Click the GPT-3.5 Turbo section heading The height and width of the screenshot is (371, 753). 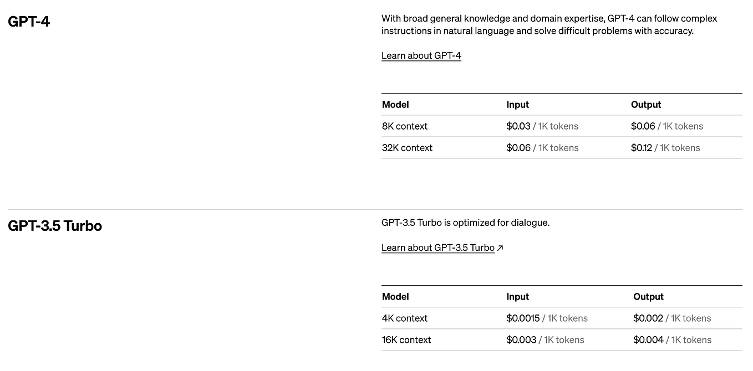pos(55,226)
